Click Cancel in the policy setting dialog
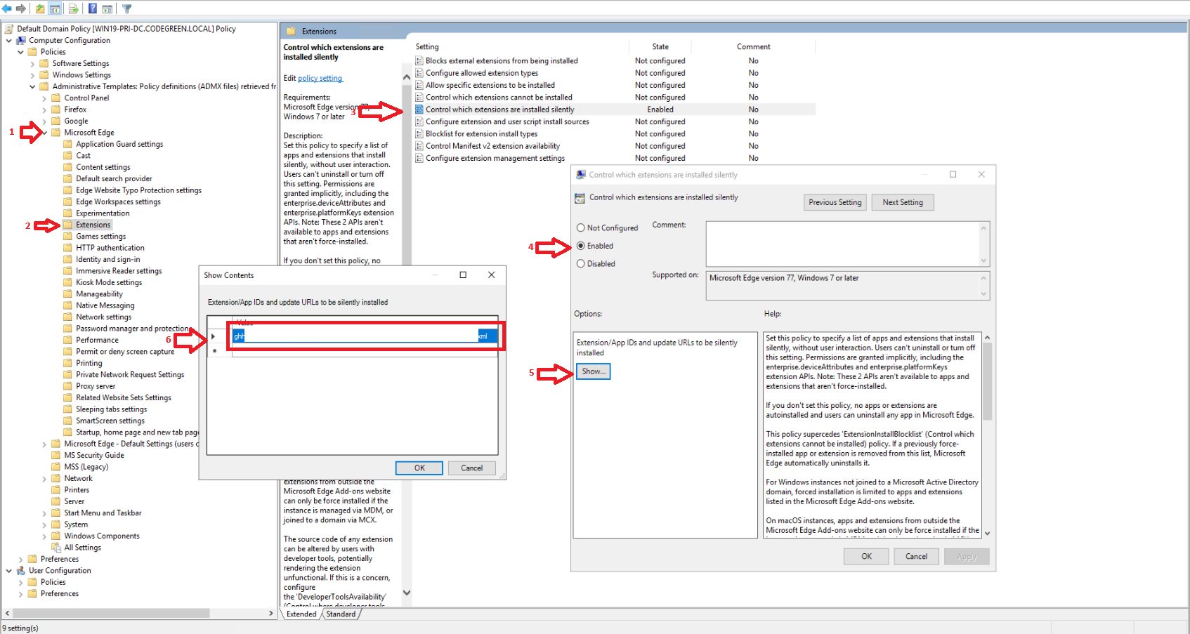 pyautogui.click(x=916, y=557)
